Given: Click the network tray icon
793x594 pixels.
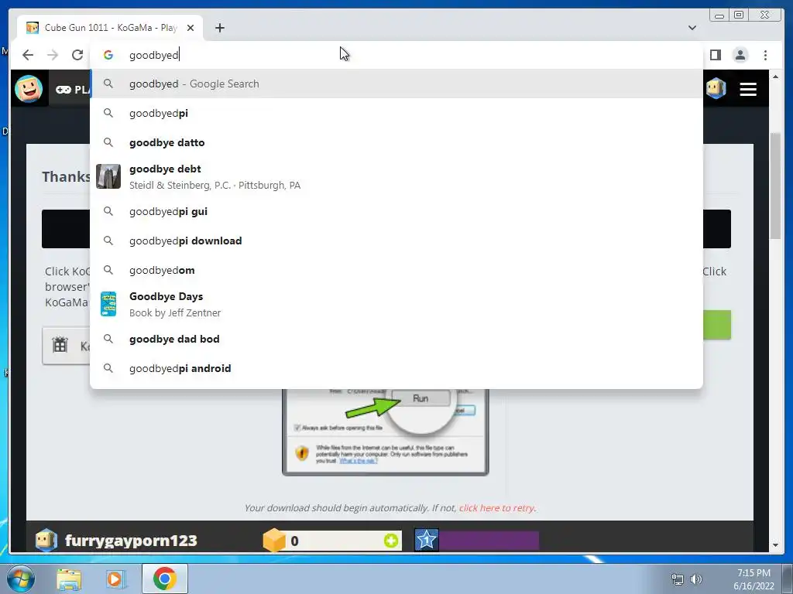Looking at the screenshot, I should pos(677,579).
